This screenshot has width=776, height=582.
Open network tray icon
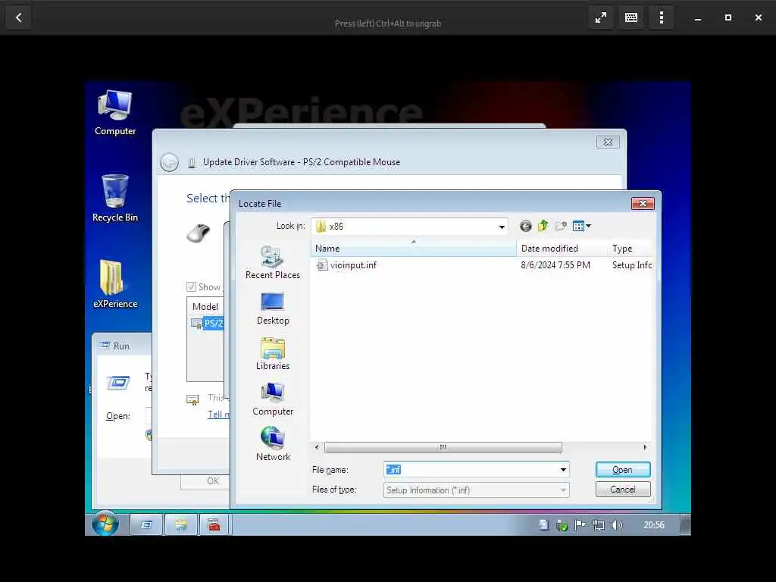tap(599, 525)
